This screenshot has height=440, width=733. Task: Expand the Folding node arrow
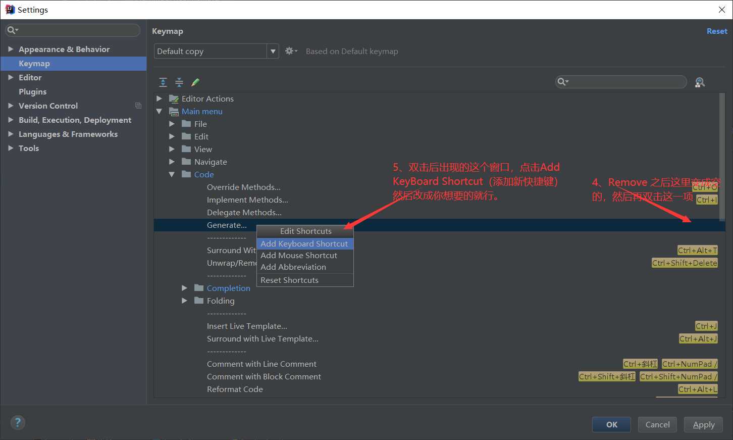pyautogui.click(x=184, y=301)
